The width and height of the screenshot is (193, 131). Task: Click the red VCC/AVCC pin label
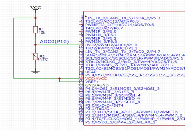[x=96, y=78]
